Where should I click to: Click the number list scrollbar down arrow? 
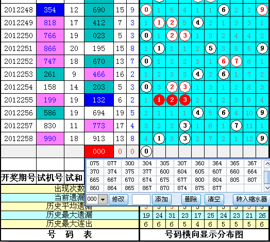[267, 188]
